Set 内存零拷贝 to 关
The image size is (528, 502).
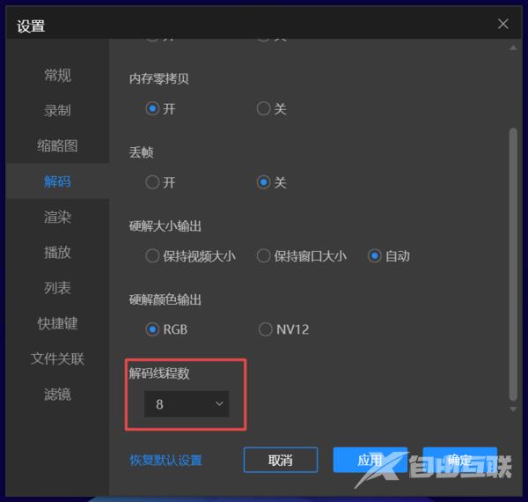pyautogui.click(x=264, y=109)
